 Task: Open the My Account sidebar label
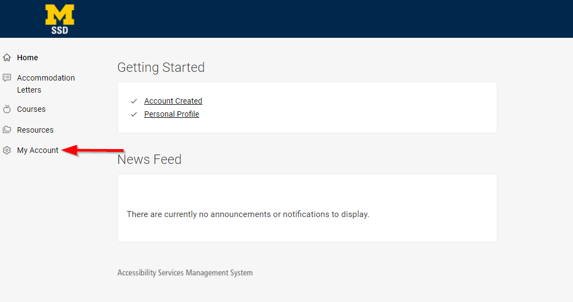pyautogui.click(x=37, y=150)
